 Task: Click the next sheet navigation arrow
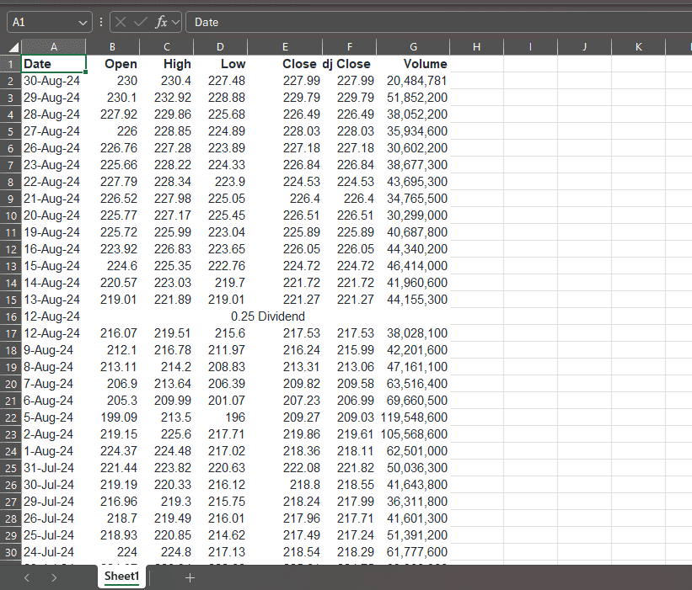(x=54, y=577)
